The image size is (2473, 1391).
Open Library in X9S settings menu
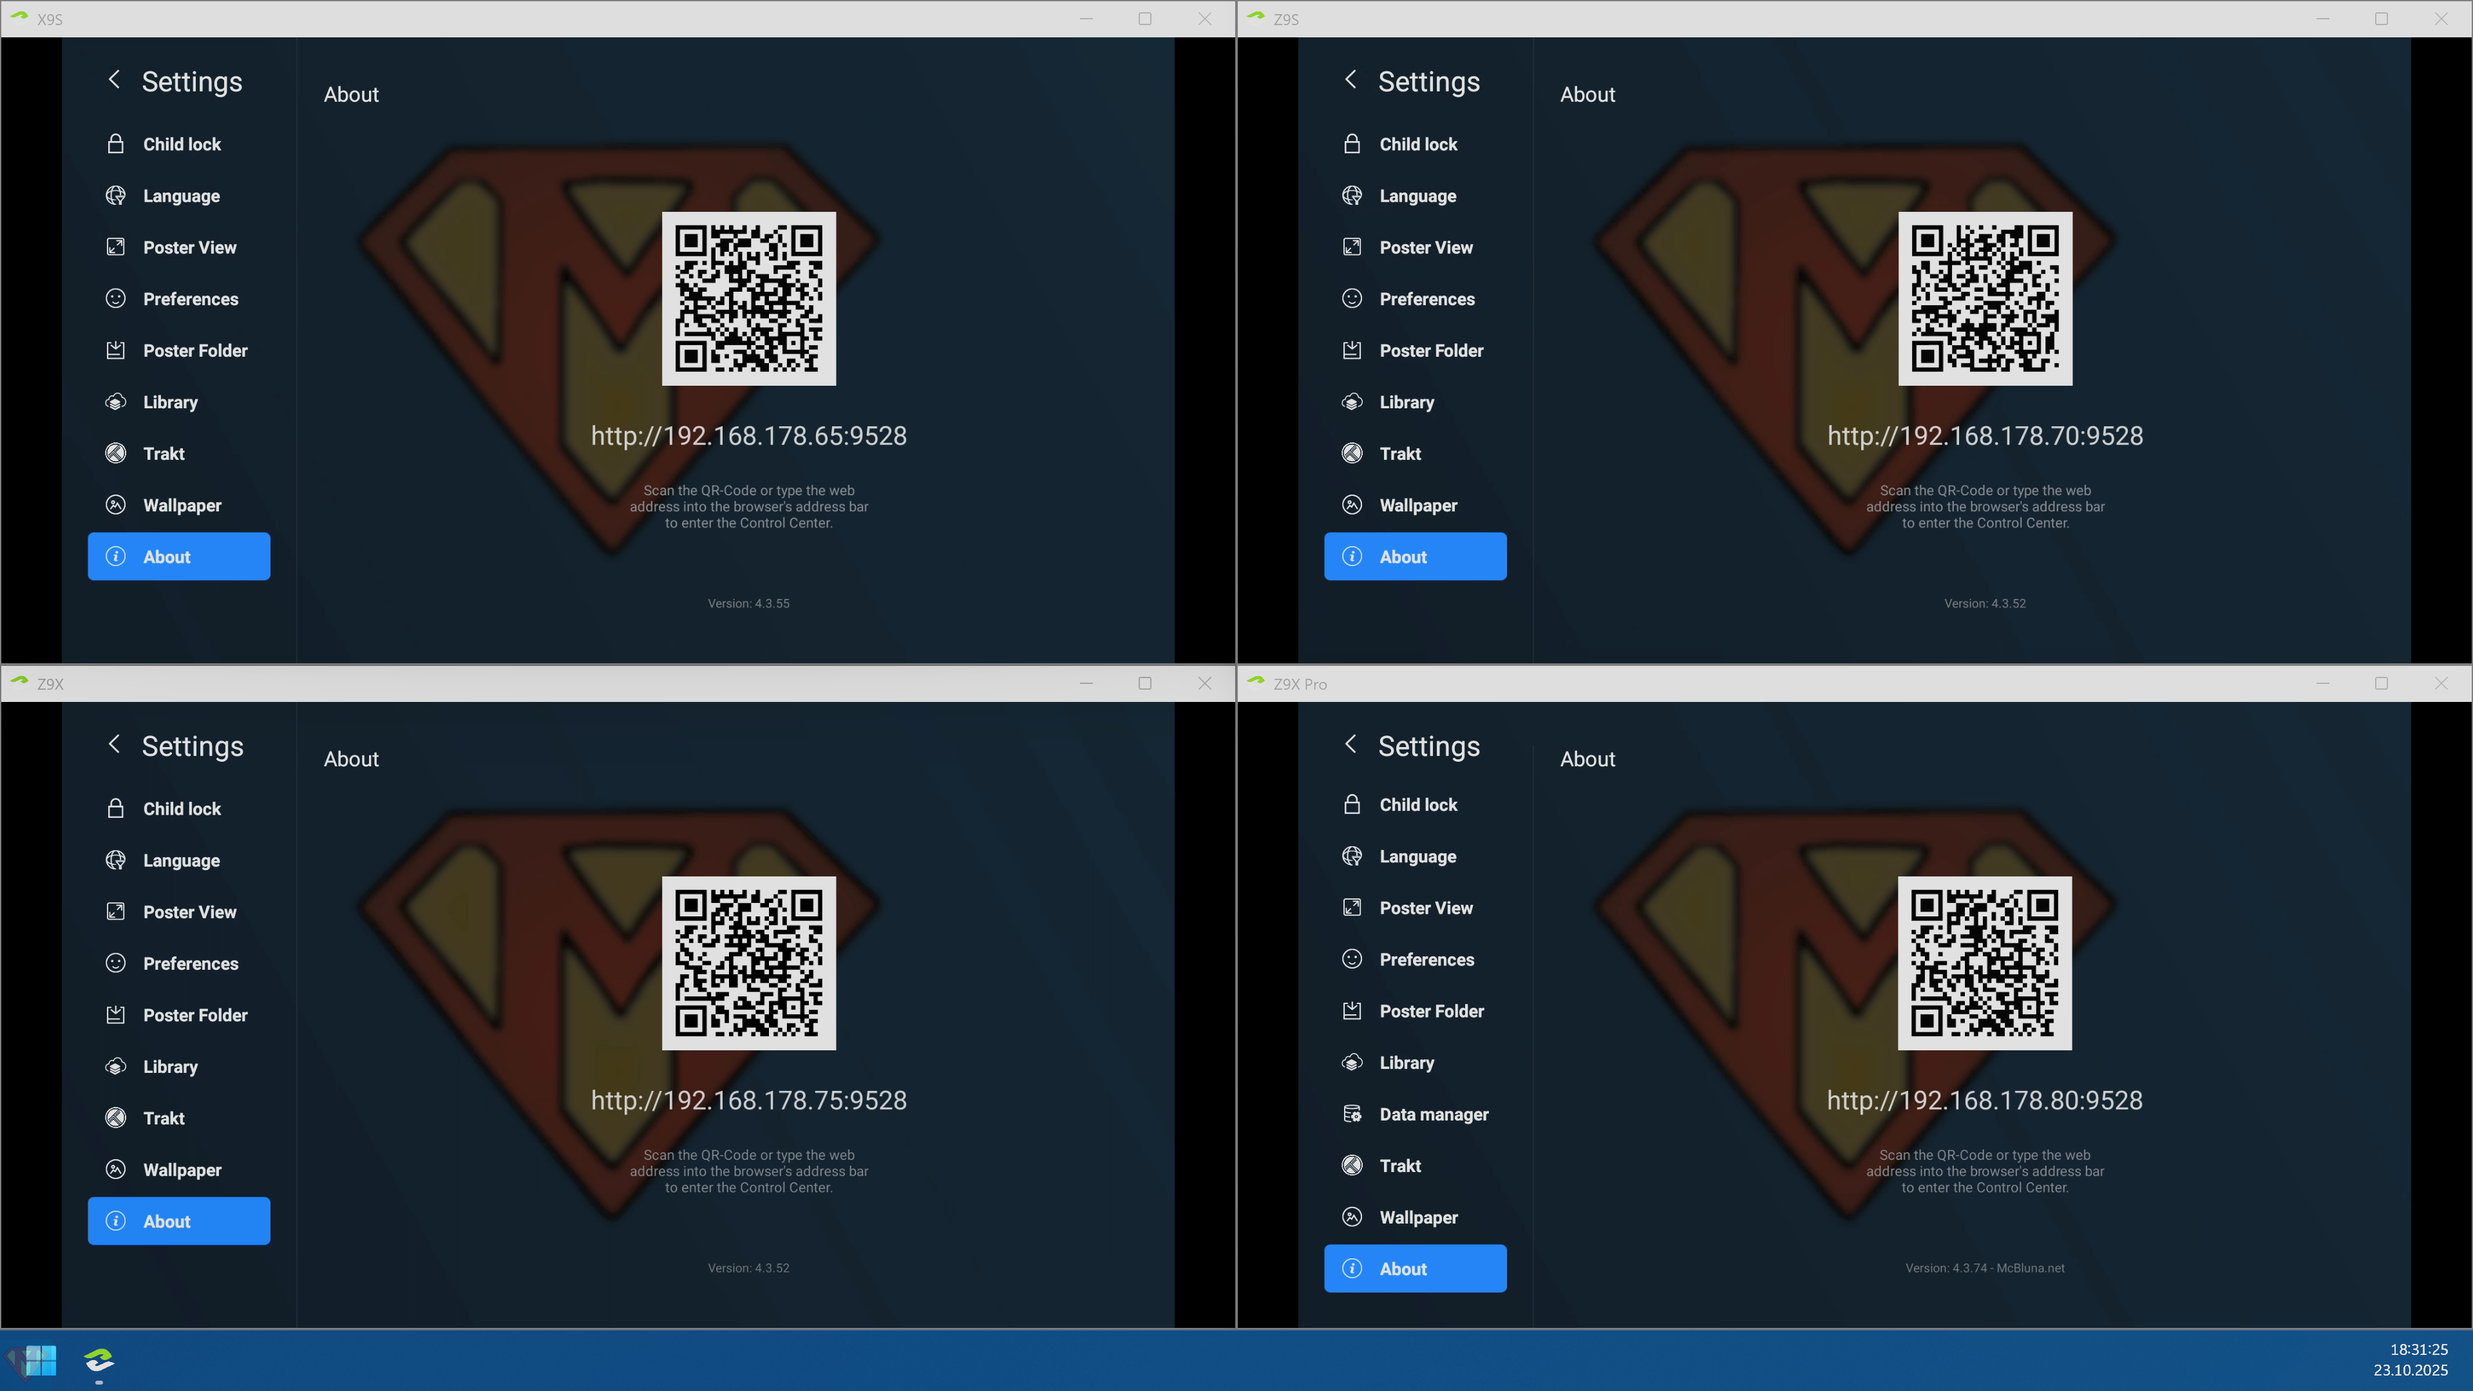point(170,402)
